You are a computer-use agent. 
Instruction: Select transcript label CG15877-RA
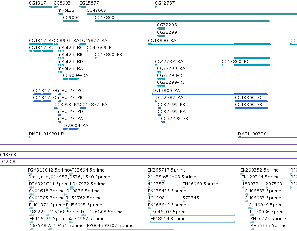[94, 41]
